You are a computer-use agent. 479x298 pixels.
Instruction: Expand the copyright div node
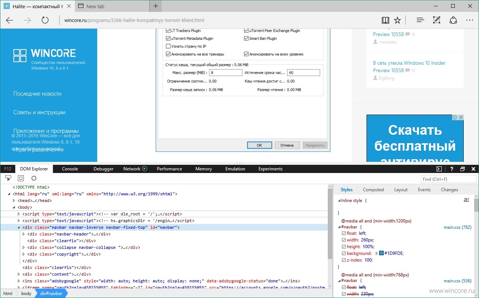24,254
